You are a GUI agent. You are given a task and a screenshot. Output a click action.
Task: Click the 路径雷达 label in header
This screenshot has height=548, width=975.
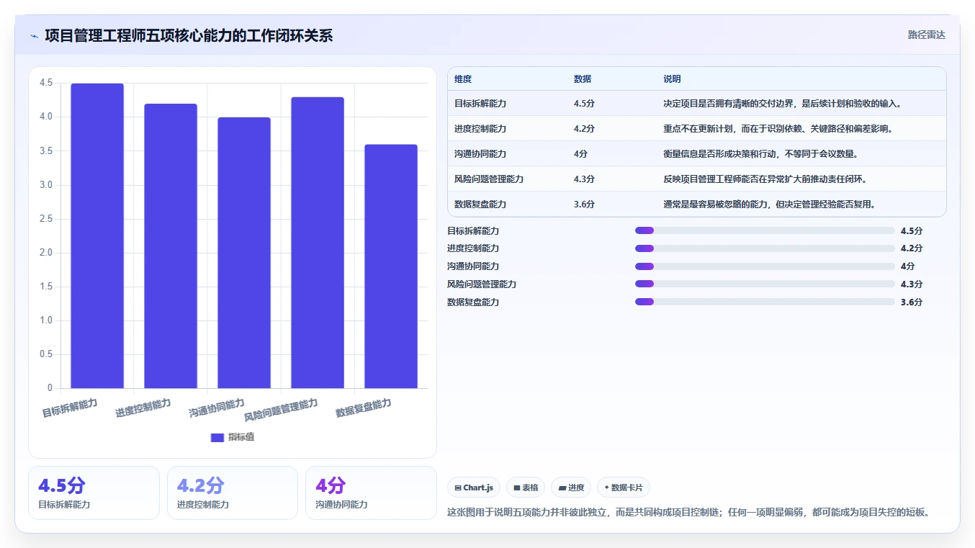click(926, 35)
